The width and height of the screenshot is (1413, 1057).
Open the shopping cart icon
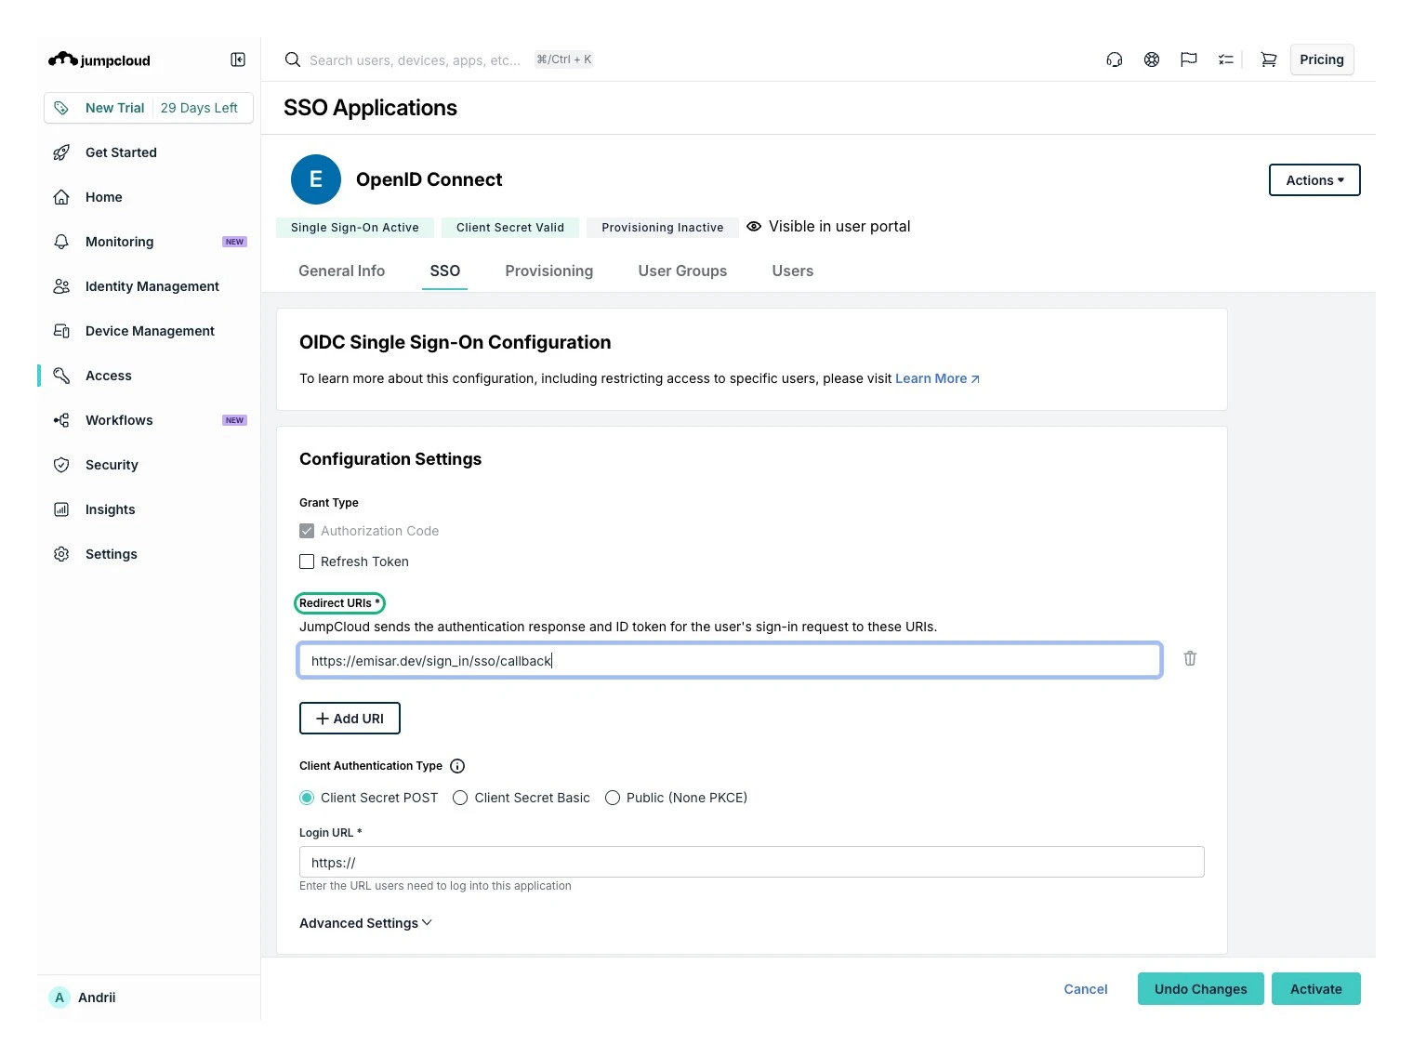(x=1268, y=59)
